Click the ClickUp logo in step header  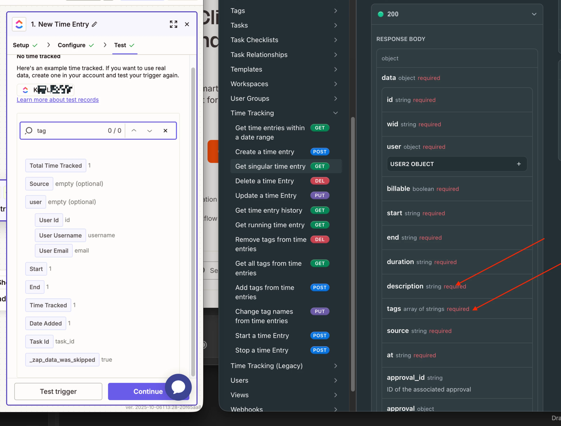coord(19,24)
